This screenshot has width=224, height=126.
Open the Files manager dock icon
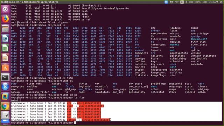tap(5, 29)
